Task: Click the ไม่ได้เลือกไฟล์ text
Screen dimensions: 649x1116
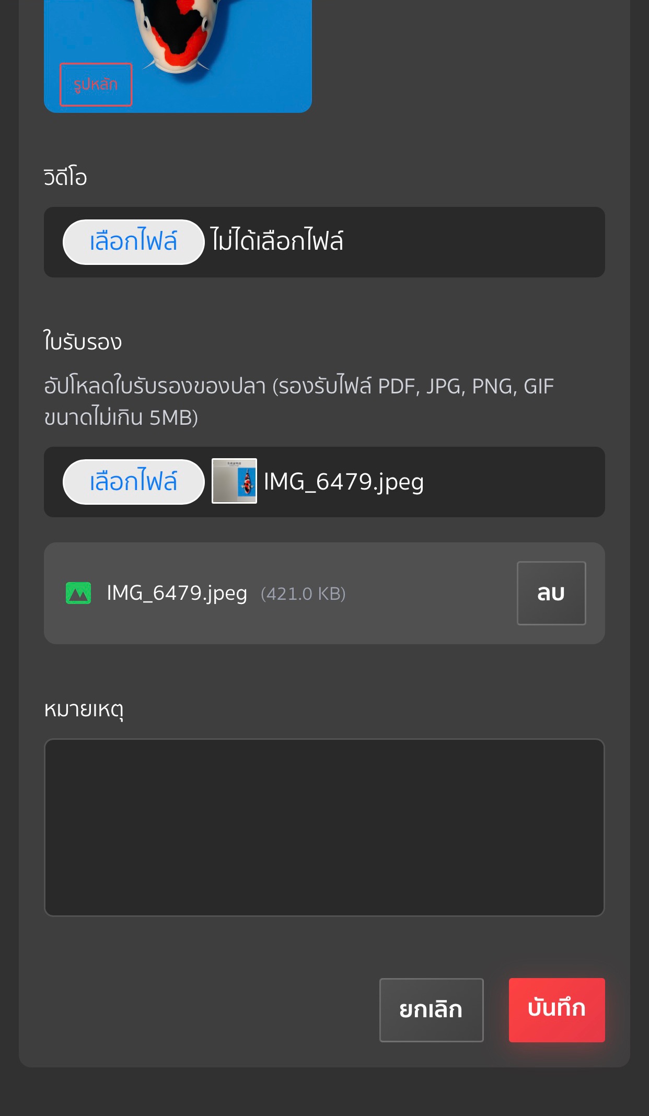Action: (x=277, y=241)
